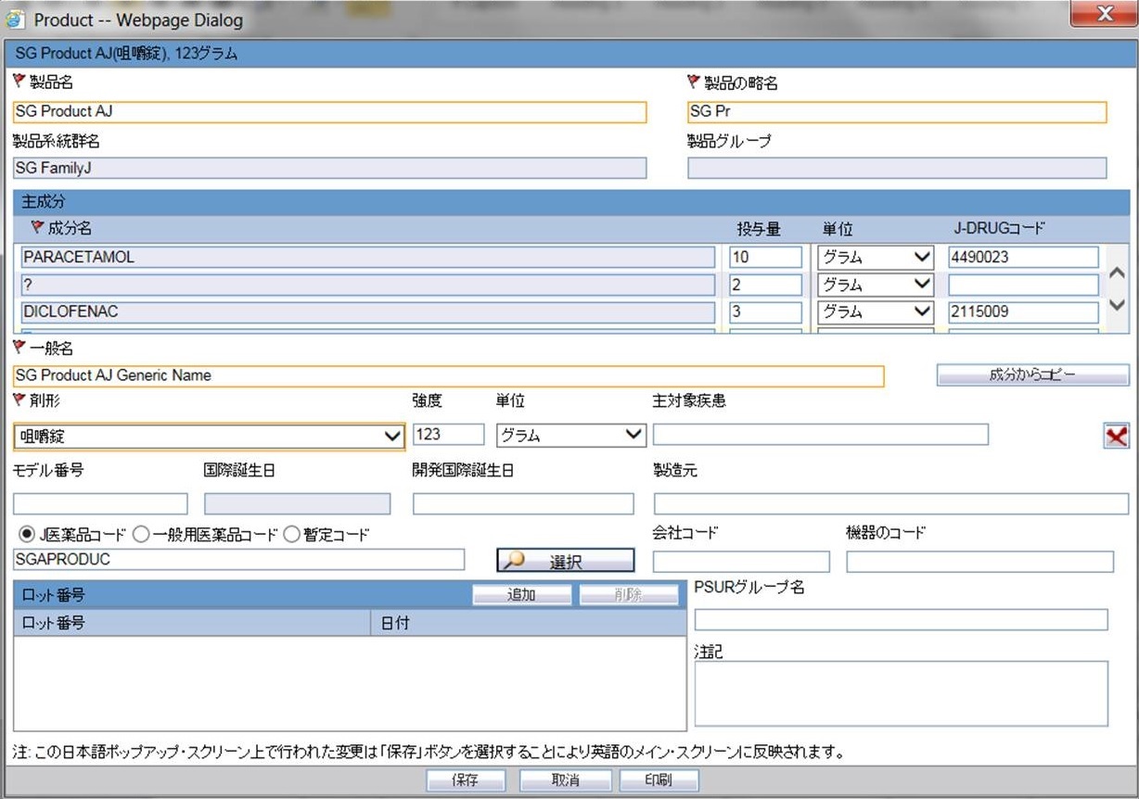
Task: Click the dose field containing 3
Action: click(766, 311)
